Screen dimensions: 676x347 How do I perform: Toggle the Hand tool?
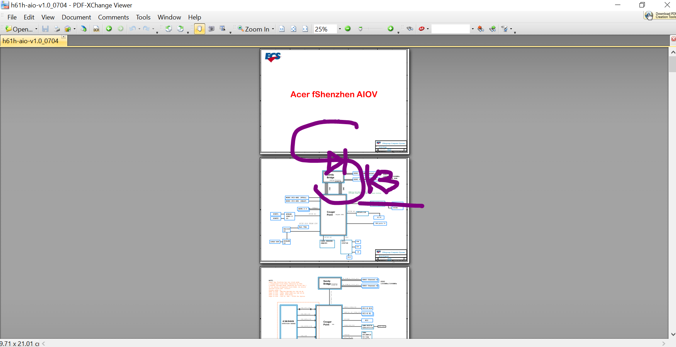(199, 29)
